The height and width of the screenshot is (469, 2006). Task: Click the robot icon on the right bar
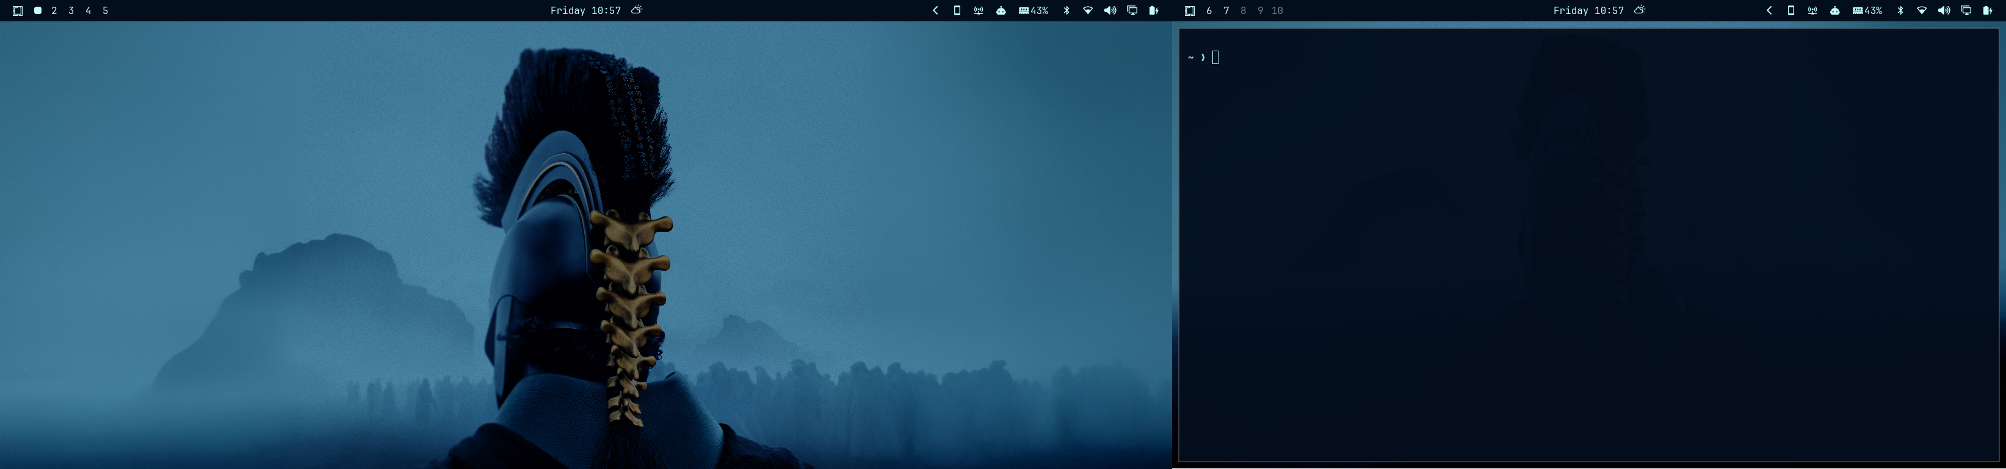coord(1834,11)
